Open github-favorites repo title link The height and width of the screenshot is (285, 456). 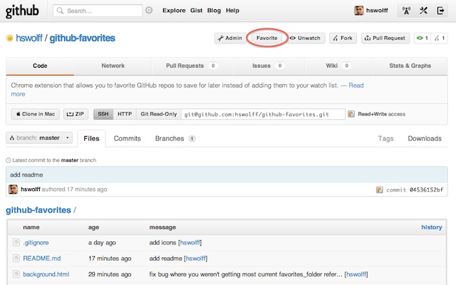[83, 38]
